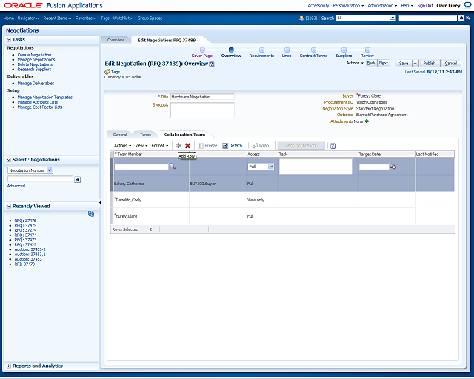This screenshot has width=474, height=379.
Task: Open the Favorites menu
Action: coord(86,18)
